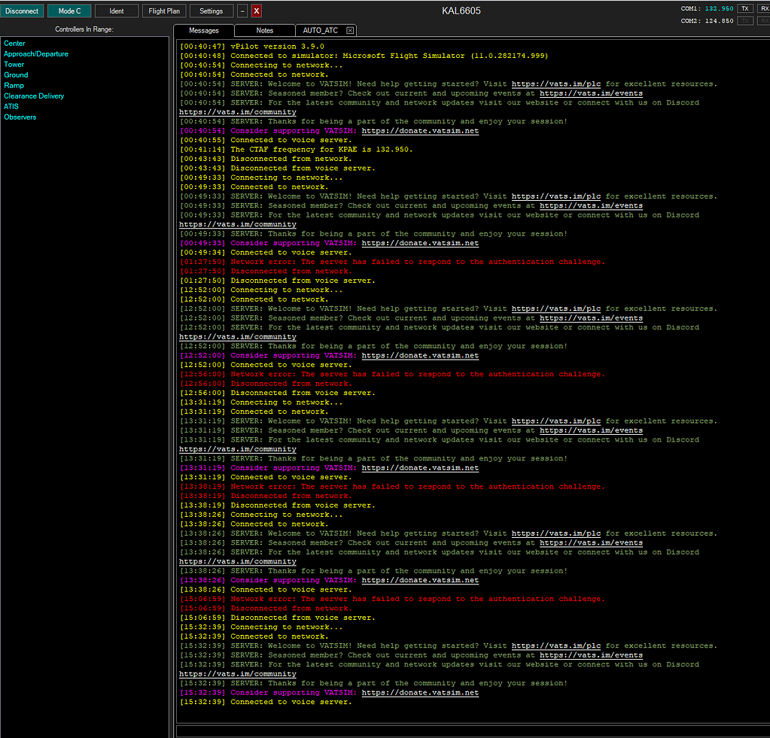
Task: Click the message input field at bottom
Action: pyautogui.click(x=472, y=730)
